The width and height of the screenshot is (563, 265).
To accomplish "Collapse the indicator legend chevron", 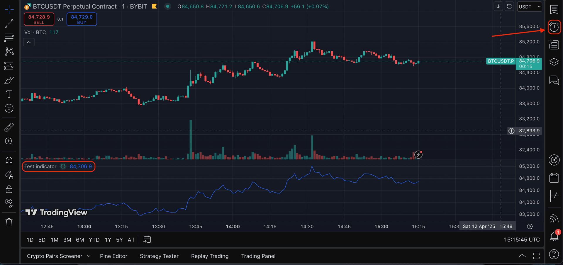I will (x=29, y=42).
